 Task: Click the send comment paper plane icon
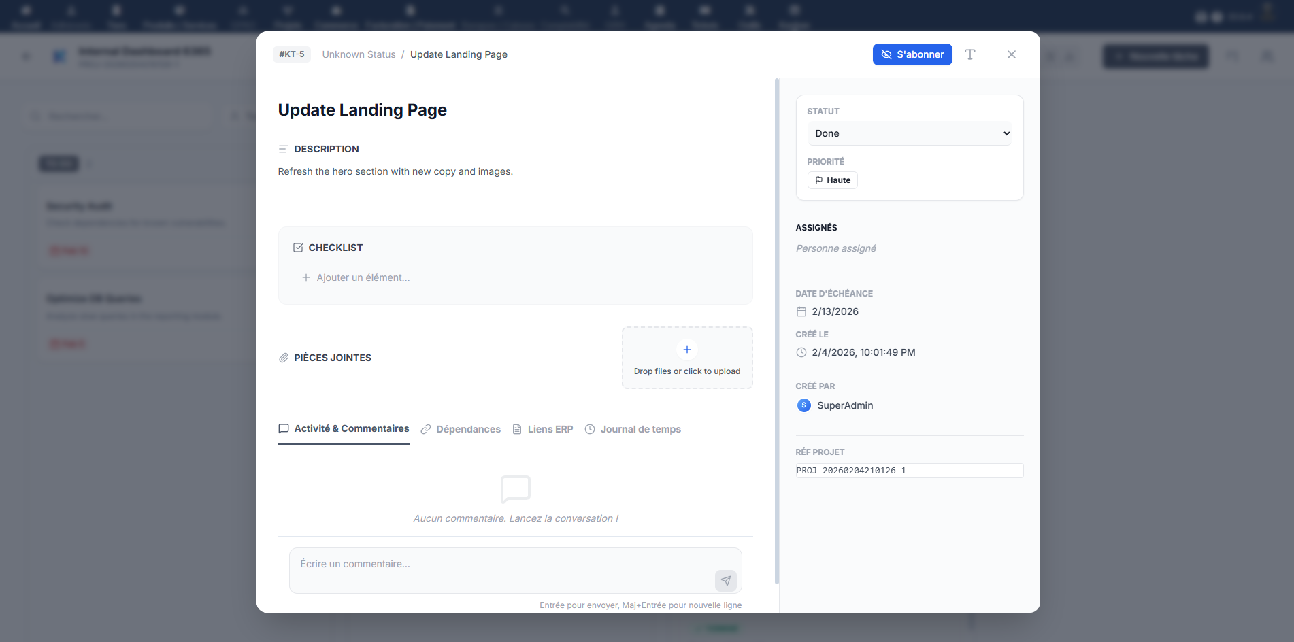[725, 580]
